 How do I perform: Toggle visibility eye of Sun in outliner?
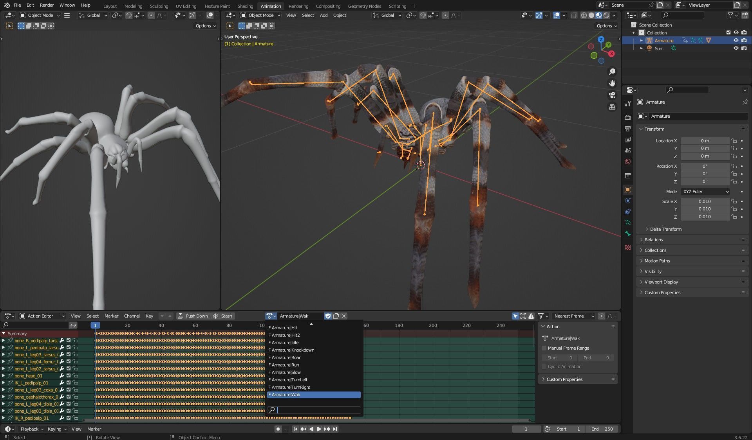point(736,48)
